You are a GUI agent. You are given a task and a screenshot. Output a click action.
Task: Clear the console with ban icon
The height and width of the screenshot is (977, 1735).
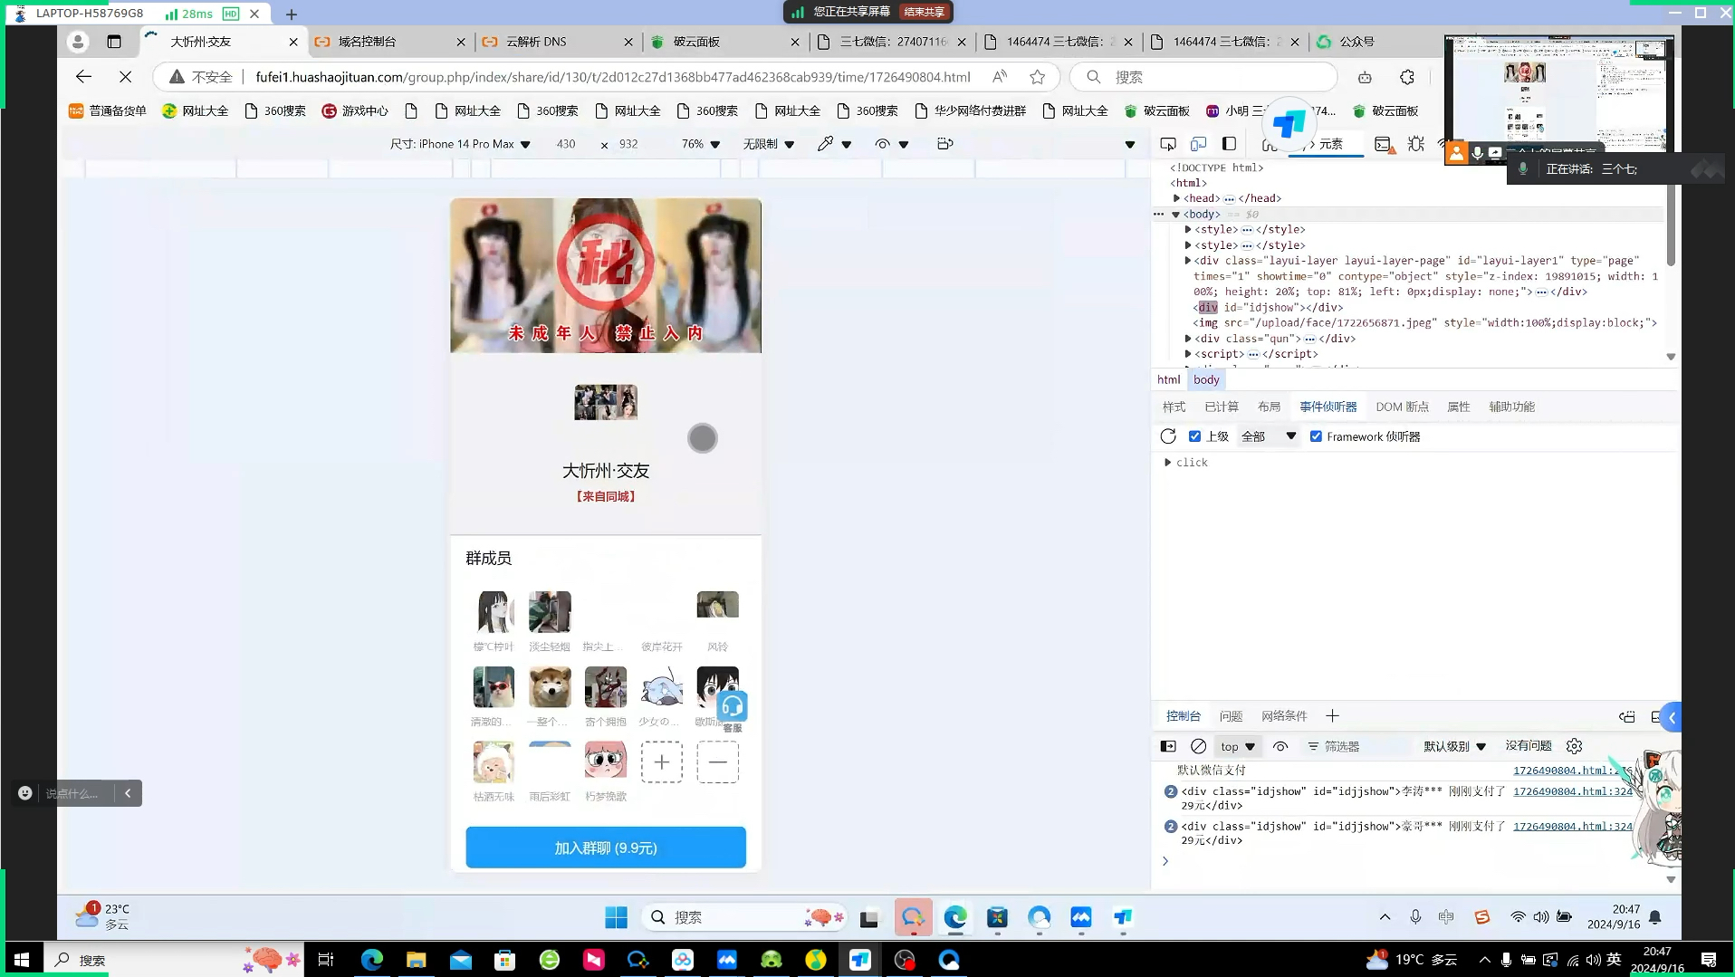(1198, 746)
